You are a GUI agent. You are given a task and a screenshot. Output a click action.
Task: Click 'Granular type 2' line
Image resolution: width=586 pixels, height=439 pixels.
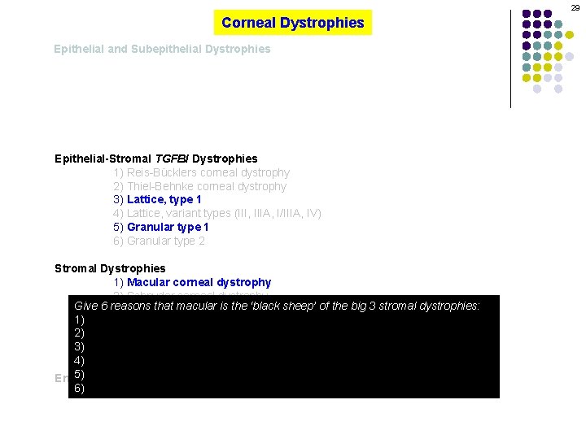pyautogui.click(x=159, y=241)
